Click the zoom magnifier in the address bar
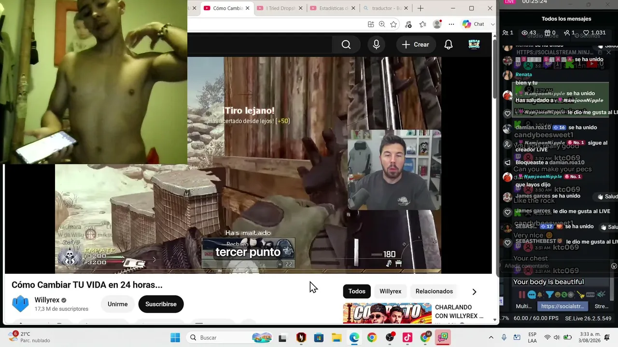 click(x=382, y=24)
